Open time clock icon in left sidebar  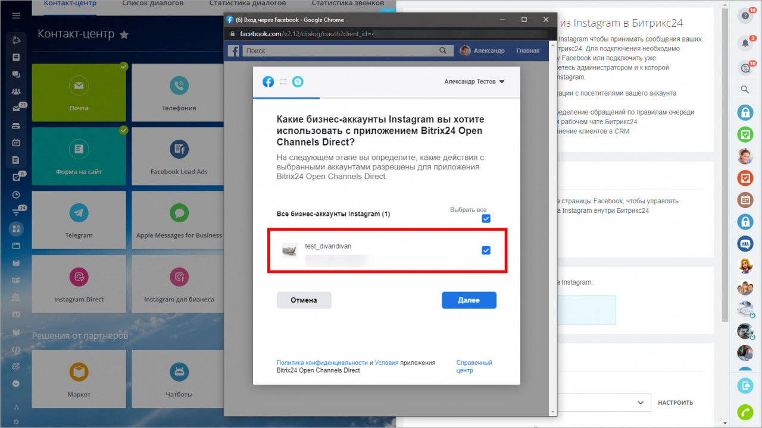coord(16,194)
